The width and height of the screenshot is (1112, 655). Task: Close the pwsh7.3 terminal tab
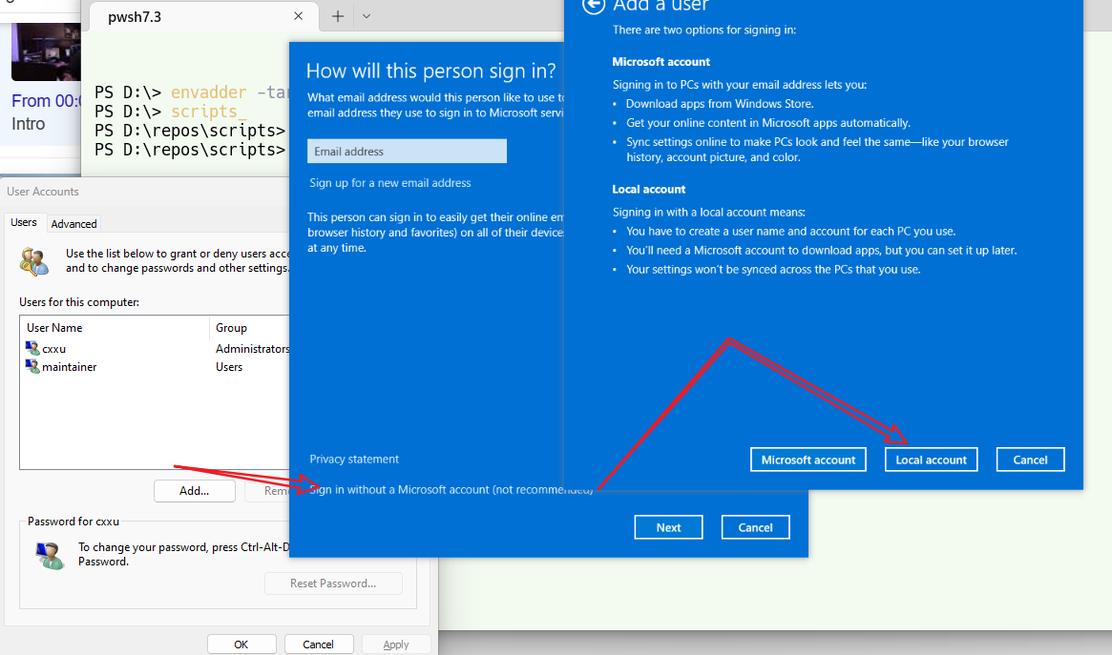pos(299,16)
